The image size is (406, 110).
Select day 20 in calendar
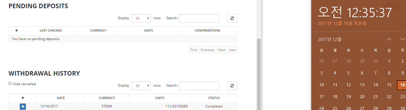pyautogui.click(x=362, y=97)
